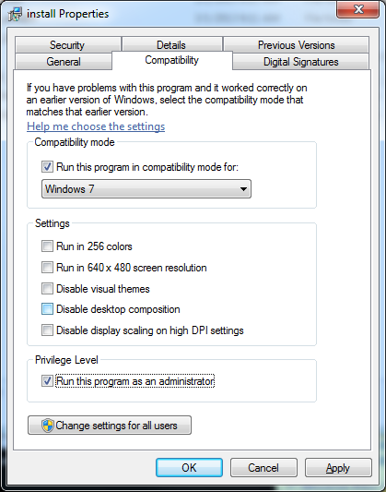386x492 pixels.
Task: Check Disable display scaling on high DPI
Action: [x=47, y=330]
